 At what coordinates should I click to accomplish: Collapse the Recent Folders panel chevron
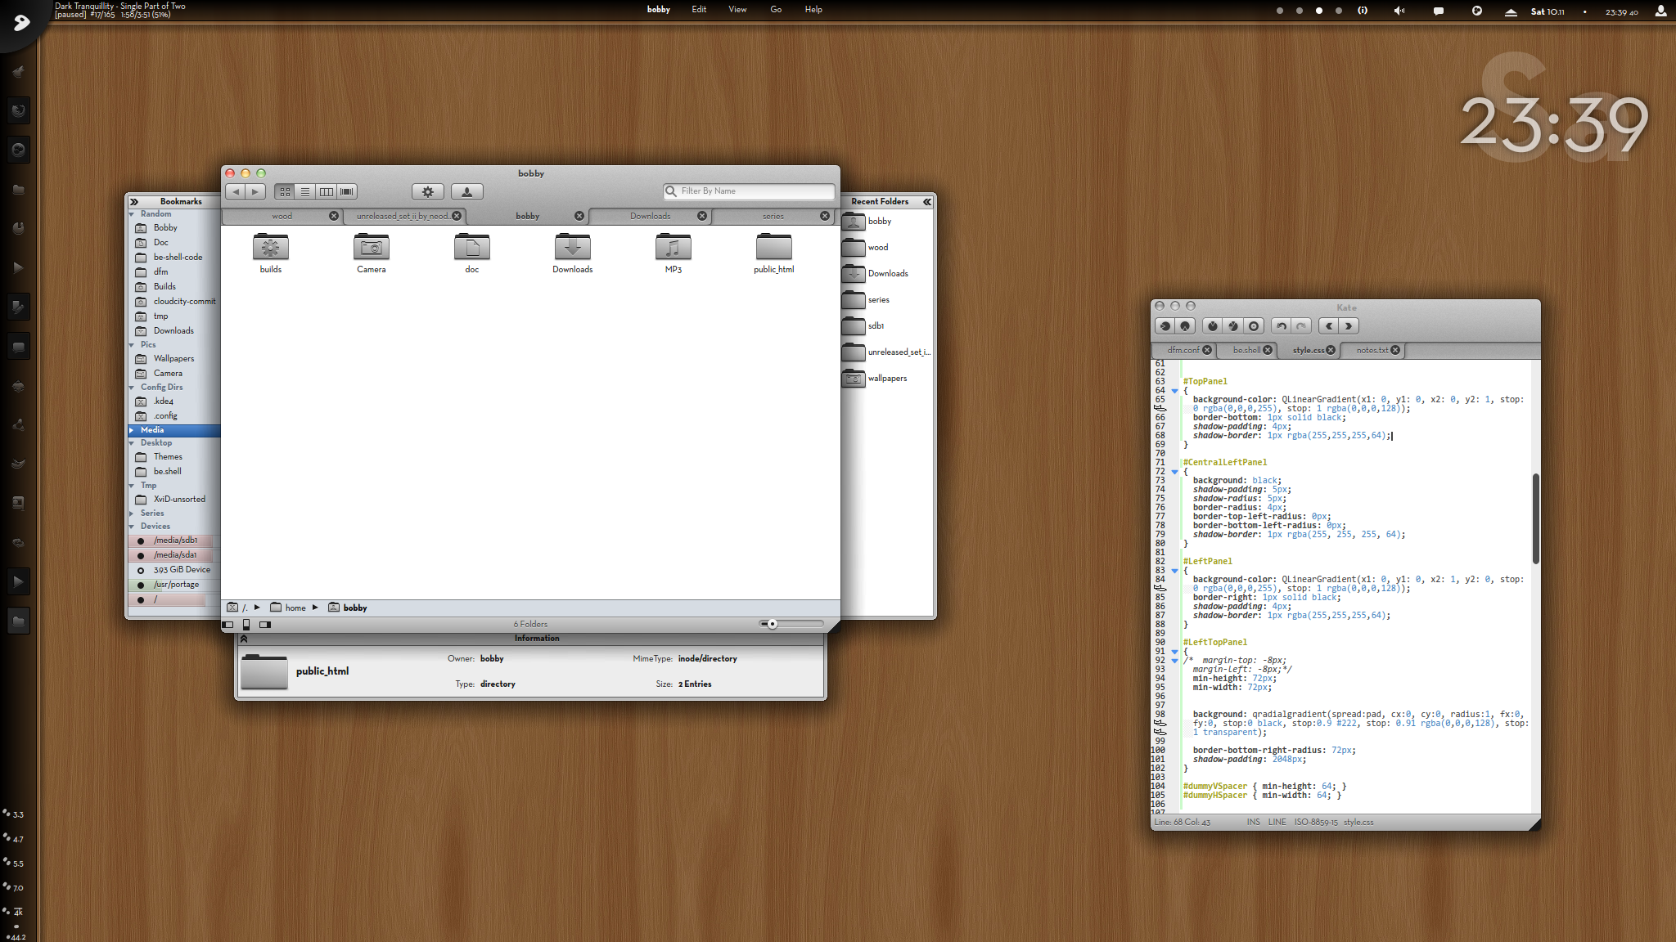(927, 201)
